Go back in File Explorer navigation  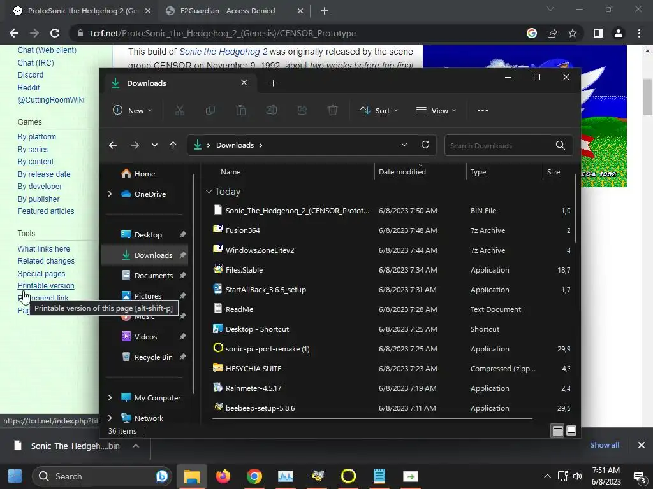[113, 145]
